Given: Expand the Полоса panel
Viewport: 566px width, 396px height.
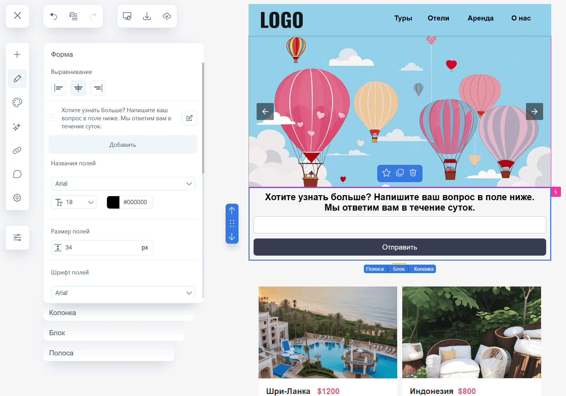Looking at the screenshot, I should tap(109, 353).
